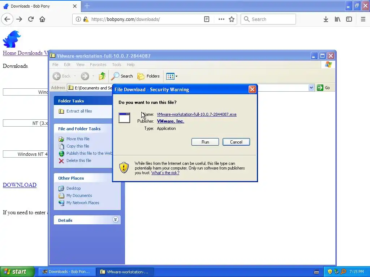Image resolution: width=370 pixels, height=277 pixels.
Task: Open the File menu in Explorer
Action: point(55,65)
